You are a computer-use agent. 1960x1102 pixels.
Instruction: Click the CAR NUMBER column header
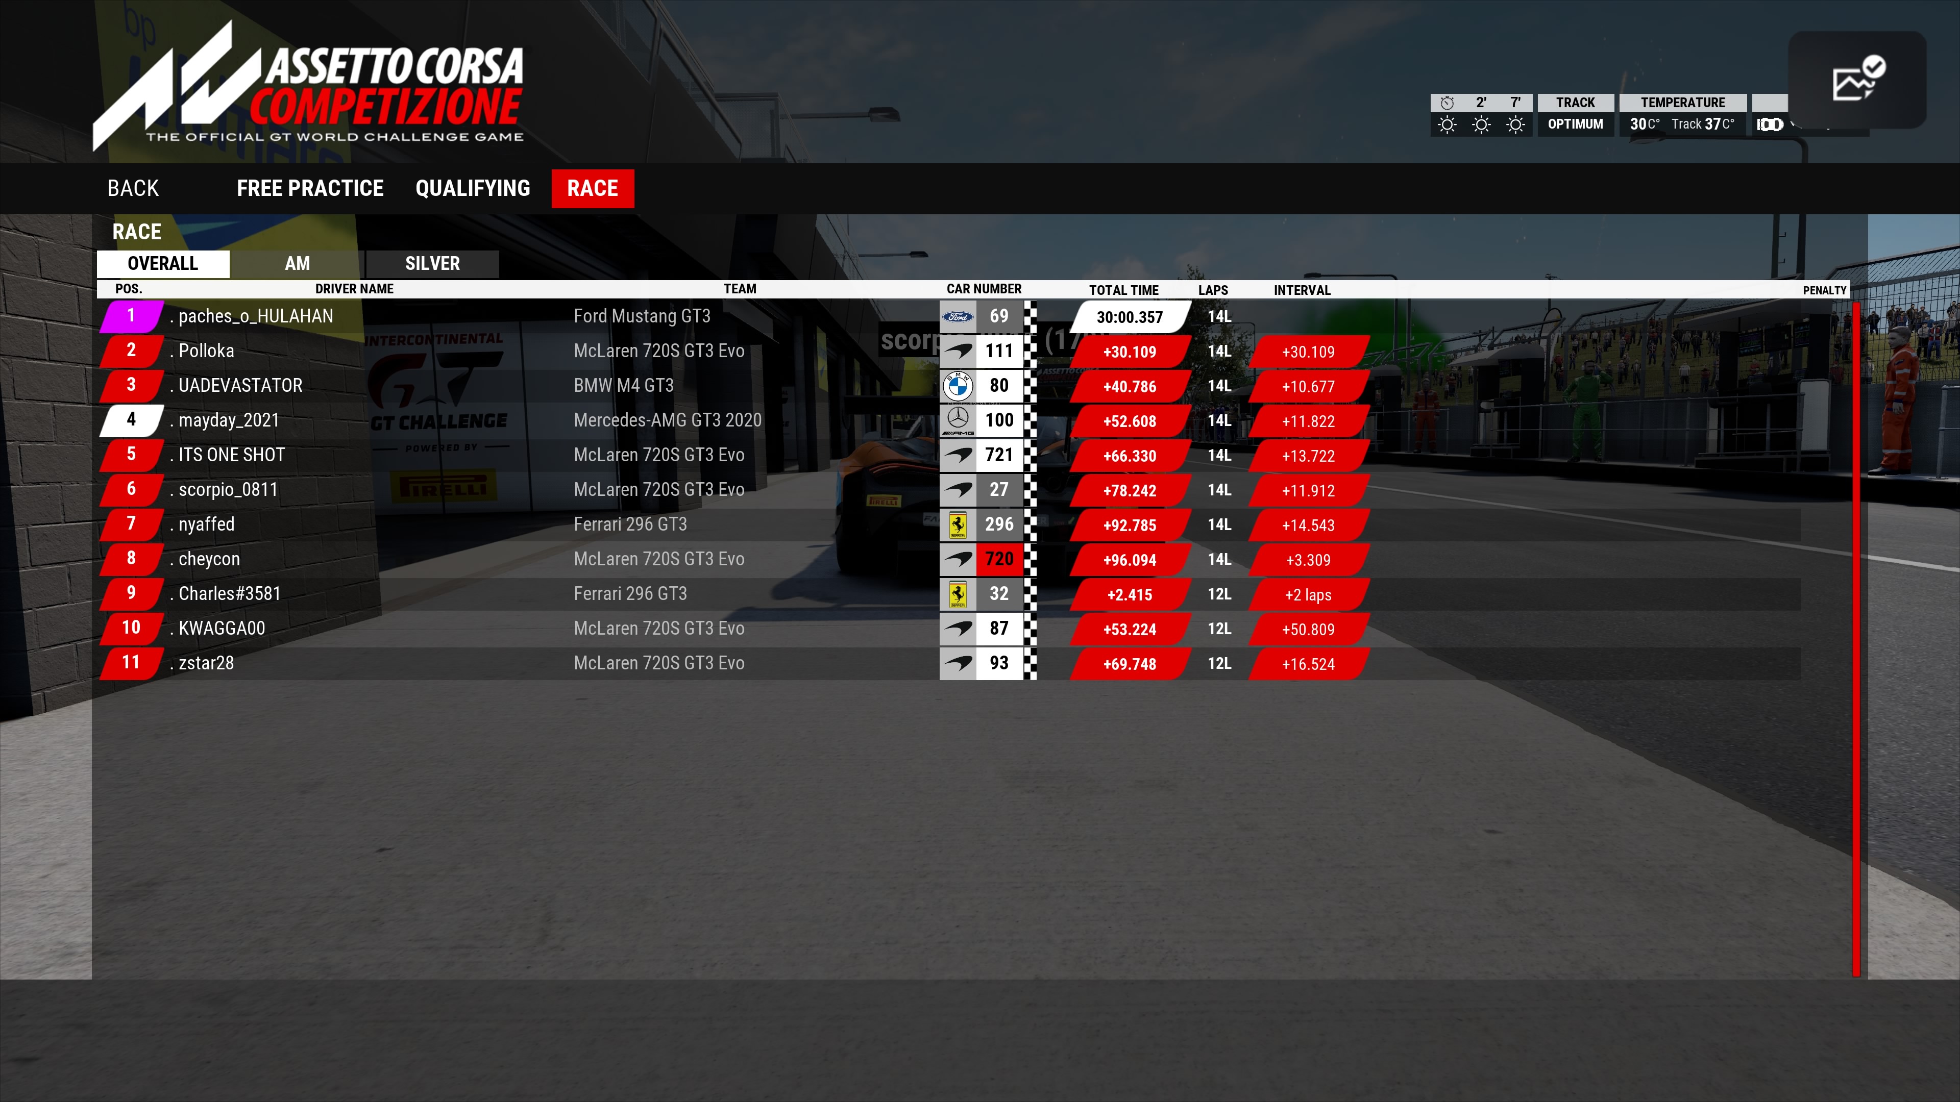984,289
